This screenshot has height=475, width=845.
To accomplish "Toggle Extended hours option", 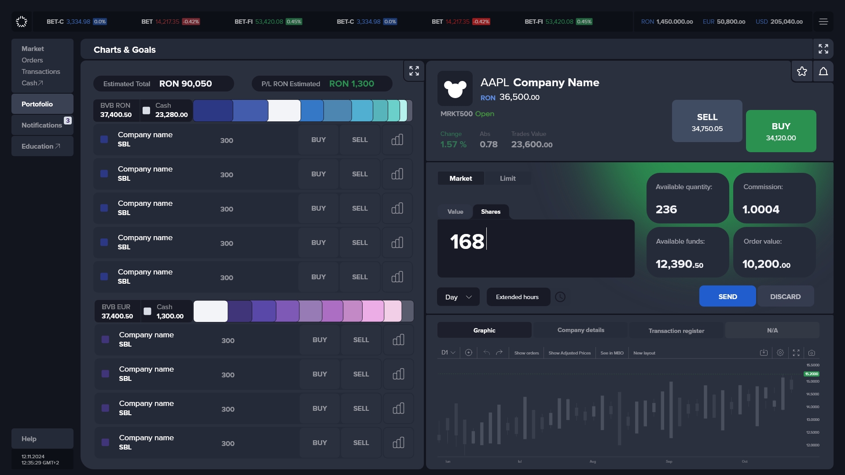I will pyautogui.click(x=518, y=297).
